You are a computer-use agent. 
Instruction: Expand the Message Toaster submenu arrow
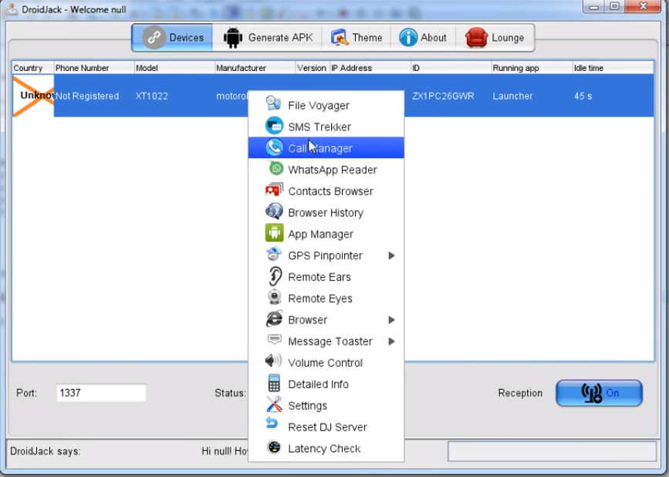click(391, 341)
